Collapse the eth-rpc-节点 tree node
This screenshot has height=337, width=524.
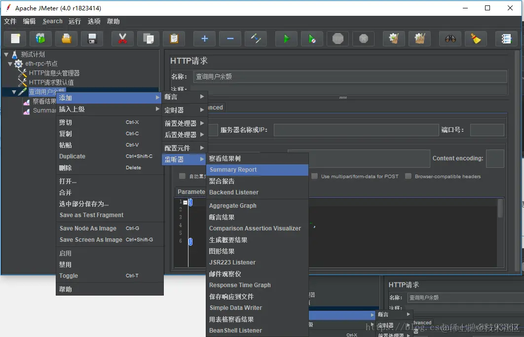pyautogui.click(x=10, y=64)
